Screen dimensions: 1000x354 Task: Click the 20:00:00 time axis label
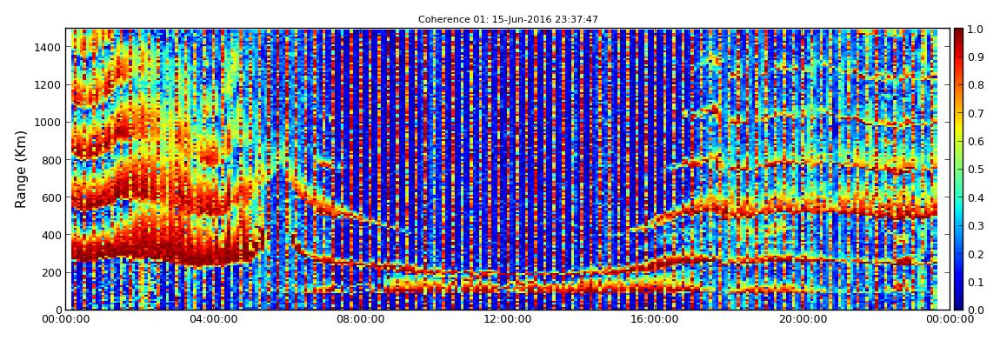point(804,319)
